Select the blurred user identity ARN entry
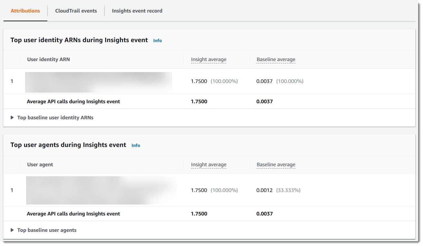Viewport: 423px width, 246px height. 99,82
